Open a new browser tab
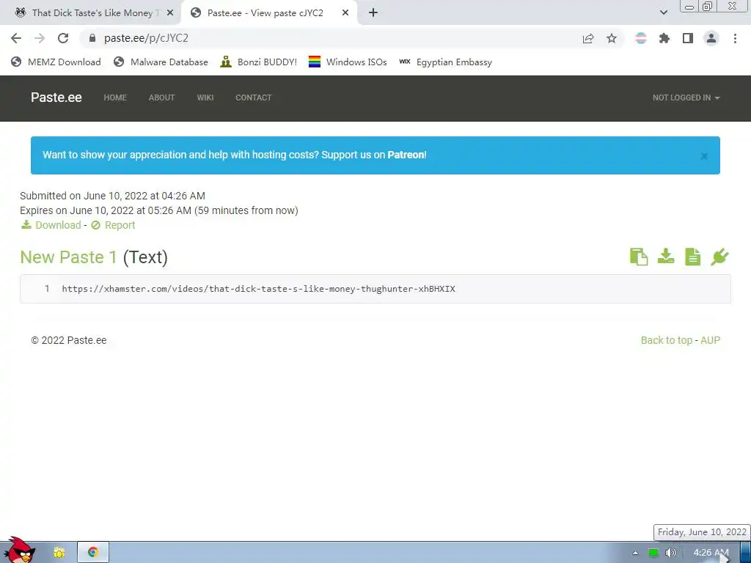Screen dimensions: 751x563 373,13
